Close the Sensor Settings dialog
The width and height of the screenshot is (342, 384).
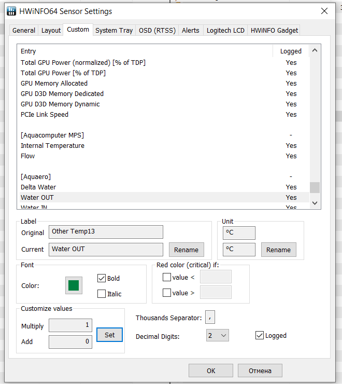[324, 11]
